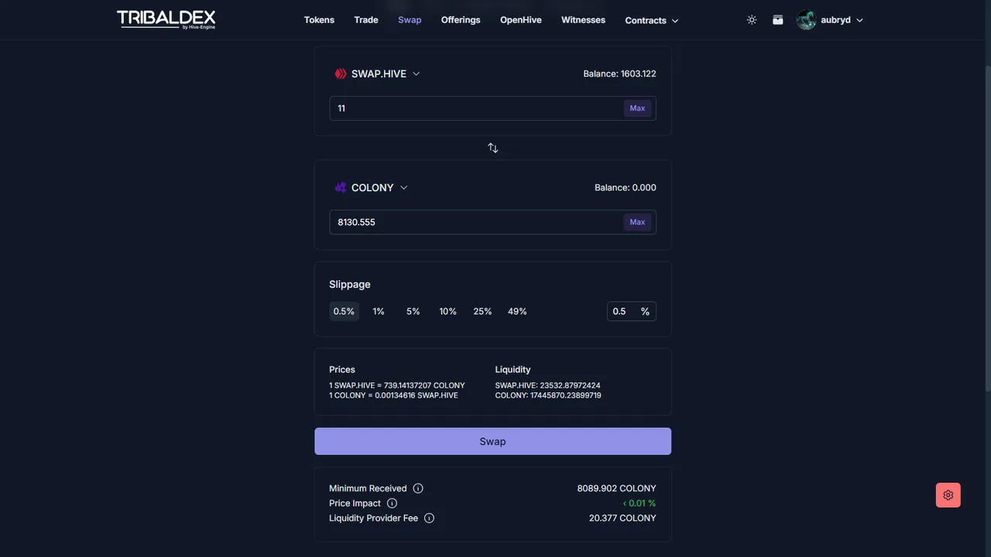Click 8089.902 COLONY minimum received value
991x557 pixels.
pyautogui.click(x=616, y=488)
